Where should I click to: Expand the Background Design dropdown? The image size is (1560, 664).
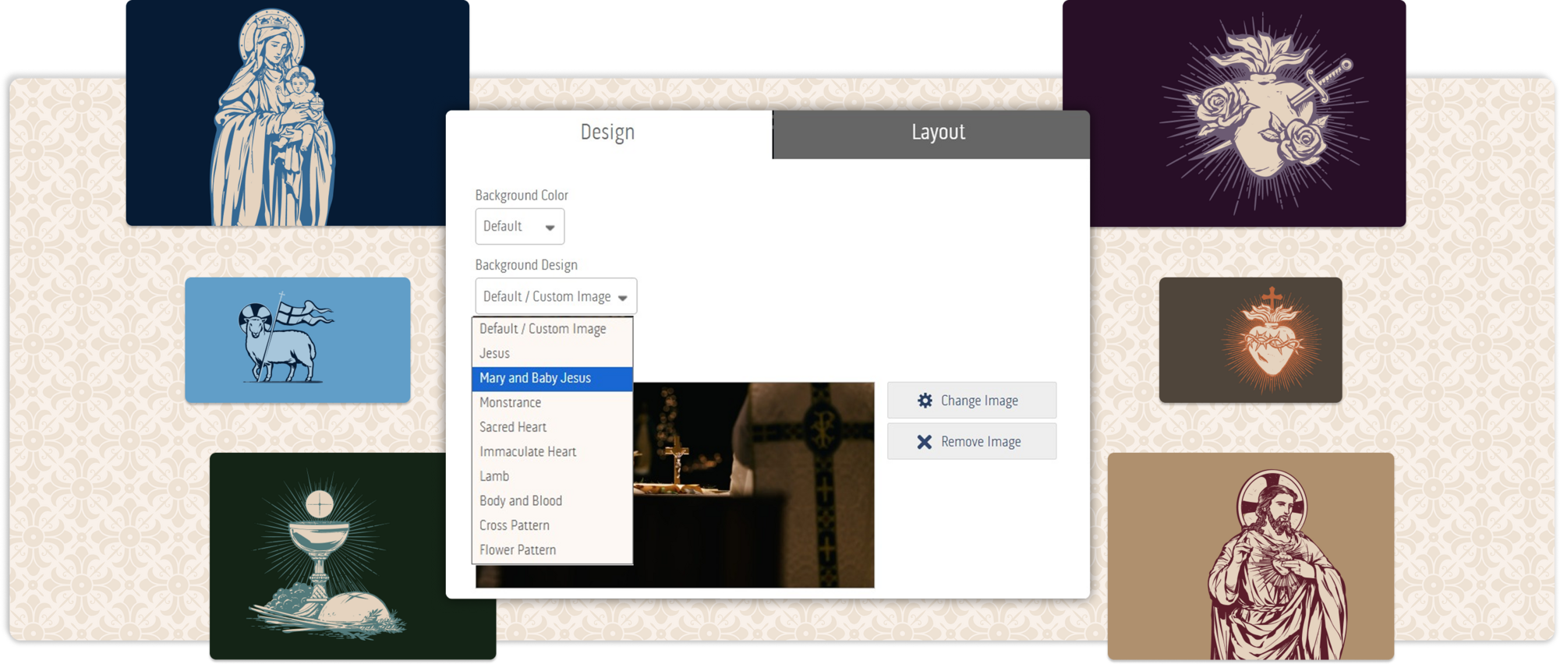pos(556,297)
